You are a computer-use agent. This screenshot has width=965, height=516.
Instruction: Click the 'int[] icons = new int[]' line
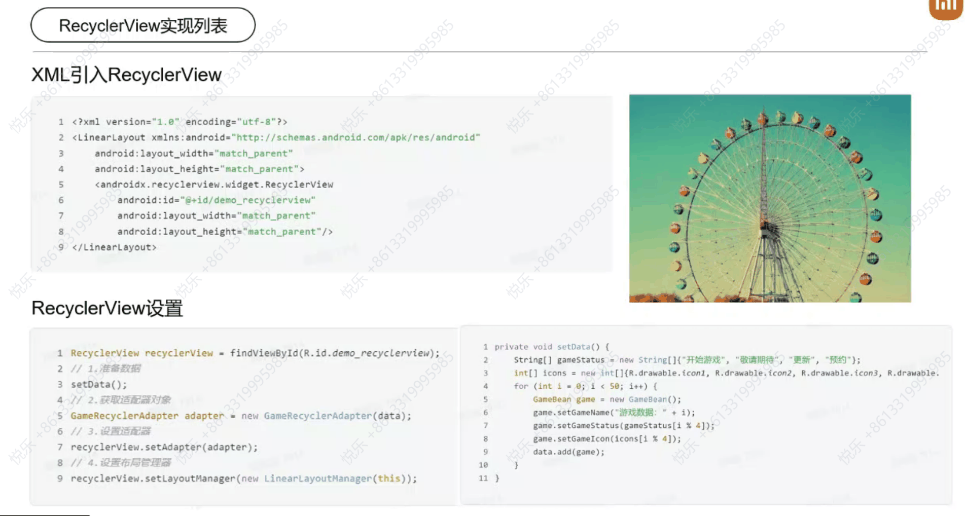coord(727,373)
